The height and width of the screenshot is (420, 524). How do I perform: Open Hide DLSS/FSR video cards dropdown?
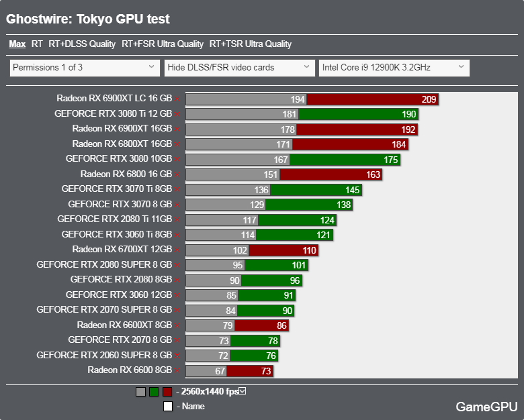pos(240,68)
